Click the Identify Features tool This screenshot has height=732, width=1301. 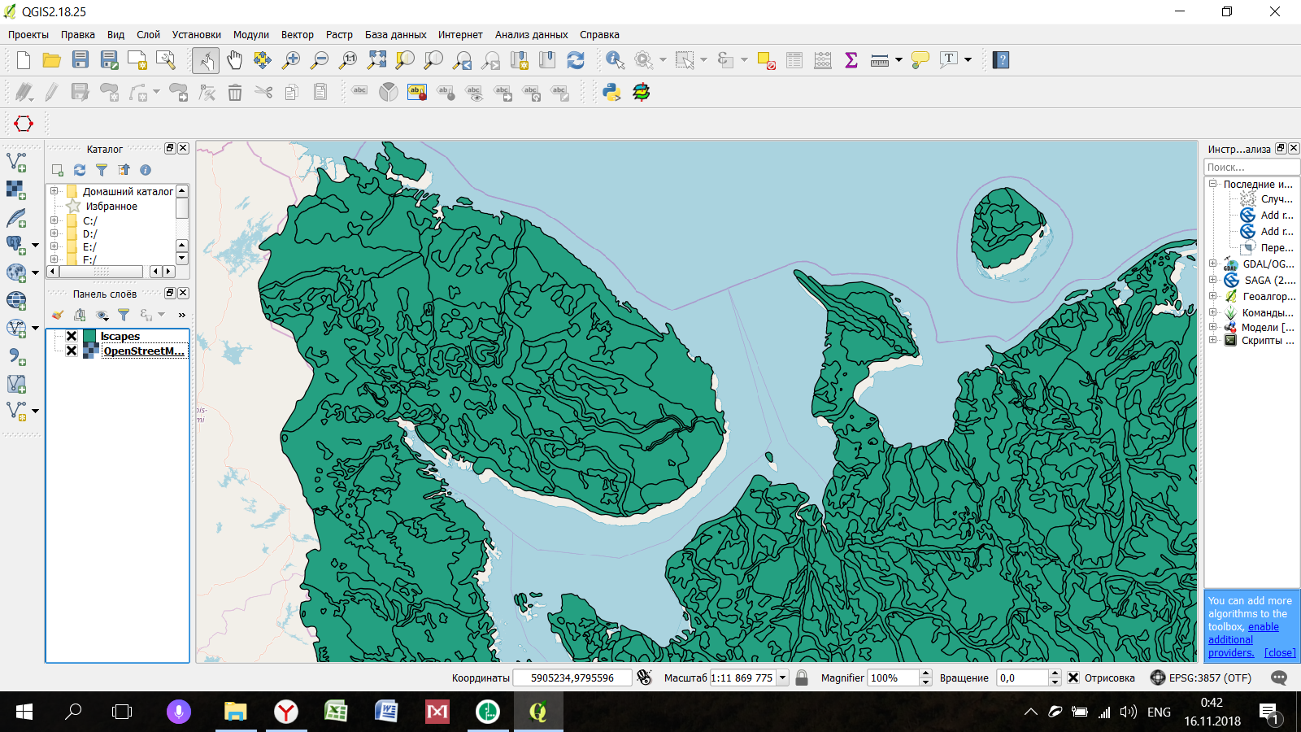(615, 60)
